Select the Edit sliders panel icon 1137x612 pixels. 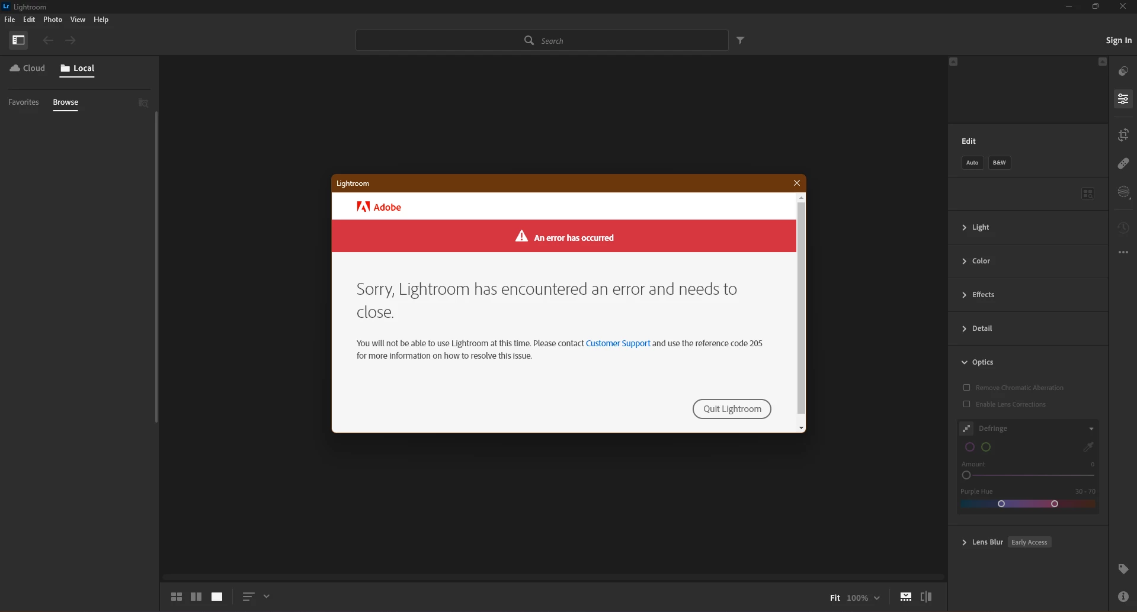(x=1123, y=99)
